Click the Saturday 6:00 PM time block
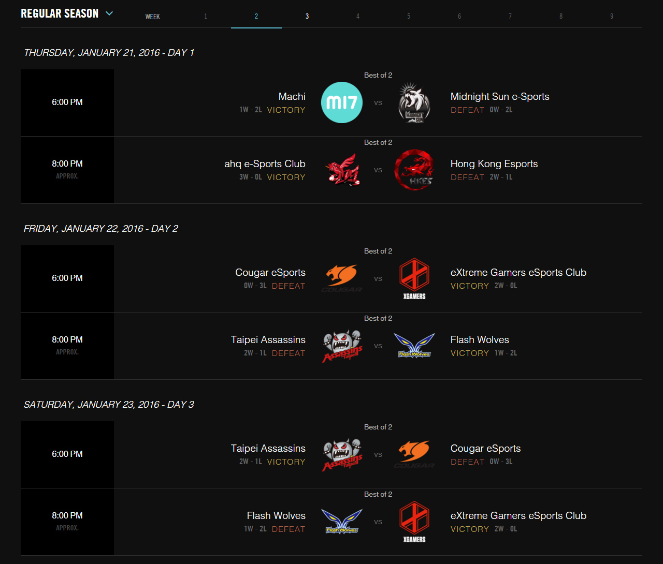663x564 pixels. 67,454
